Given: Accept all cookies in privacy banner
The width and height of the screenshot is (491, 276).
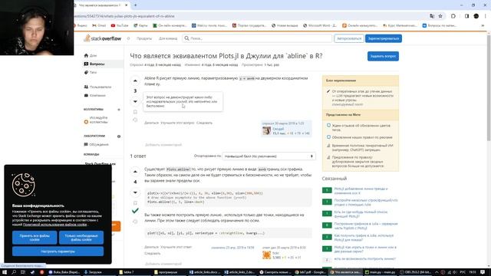Looking at the screenshot, I should pyautogui.click(x=35, y=238).
